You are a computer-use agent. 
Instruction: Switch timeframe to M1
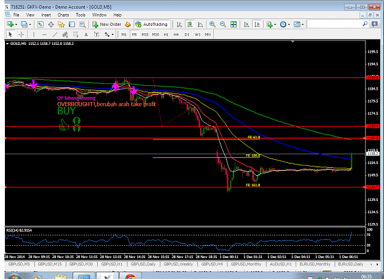[124, 34]
